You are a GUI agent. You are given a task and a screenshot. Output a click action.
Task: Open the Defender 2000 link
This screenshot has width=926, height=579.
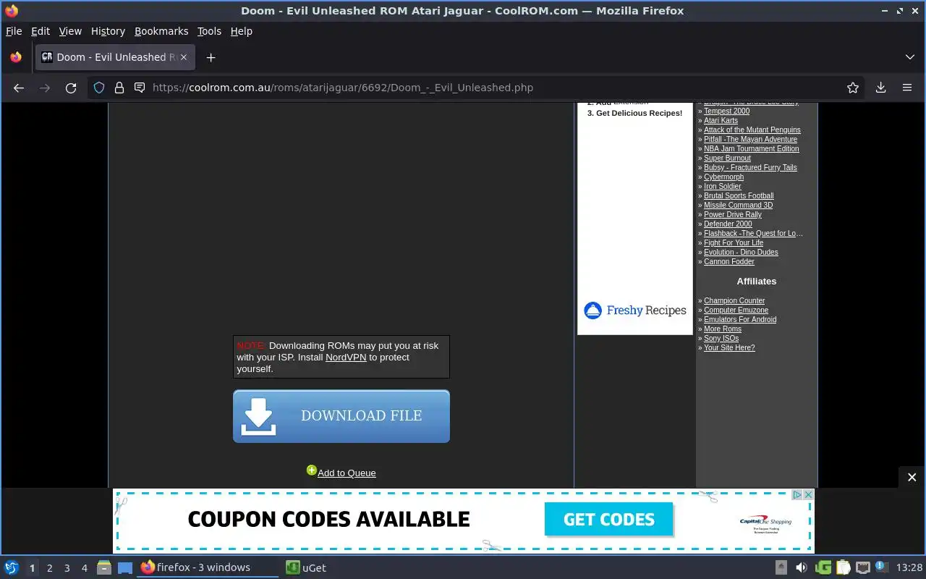click(728, 224)
